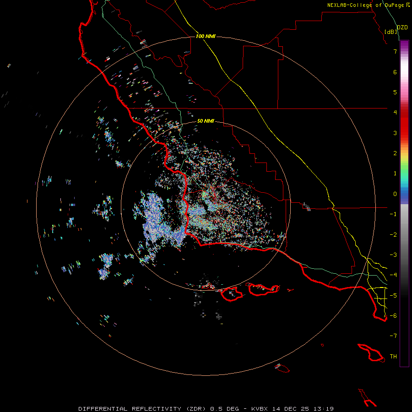Image resolution: width=412 pixels, height=412 pixels.
Task: Click the 50 NMI range ring label
Action: [x=206, y=121]
